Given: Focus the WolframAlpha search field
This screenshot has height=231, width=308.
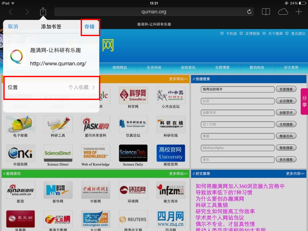Looking at the screenshot, I should 237,148.
